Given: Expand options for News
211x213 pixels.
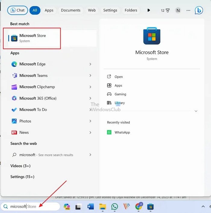Looking at the screenshot, I should 90,132.
